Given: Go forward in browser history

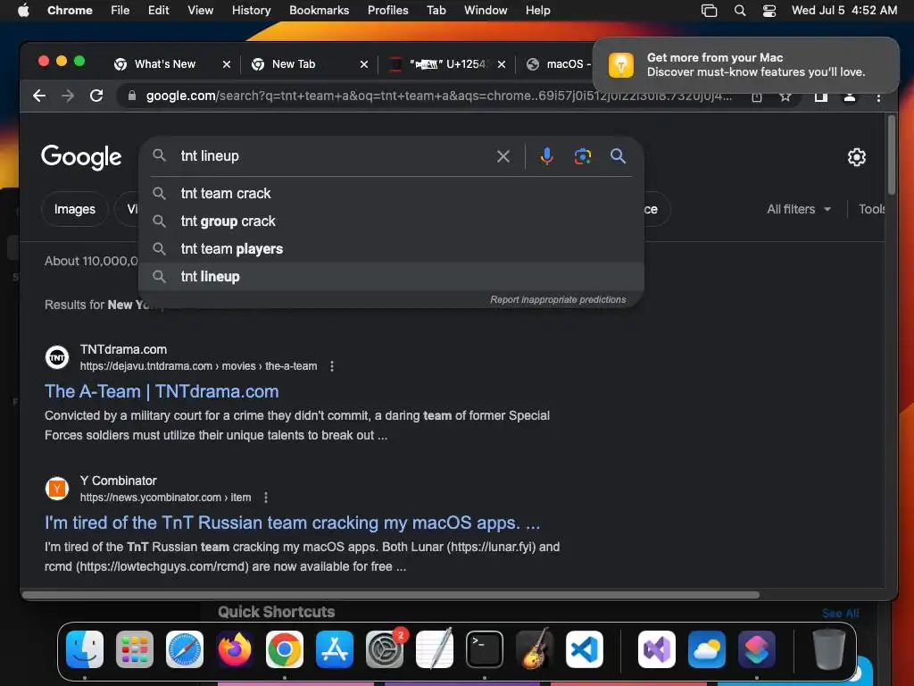Looking at the screenshot, I should click(68, 96).
